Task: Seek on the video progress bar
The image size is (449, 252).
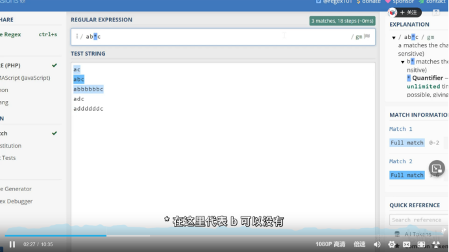Action: pyautogui.click(x=224, y=236)
